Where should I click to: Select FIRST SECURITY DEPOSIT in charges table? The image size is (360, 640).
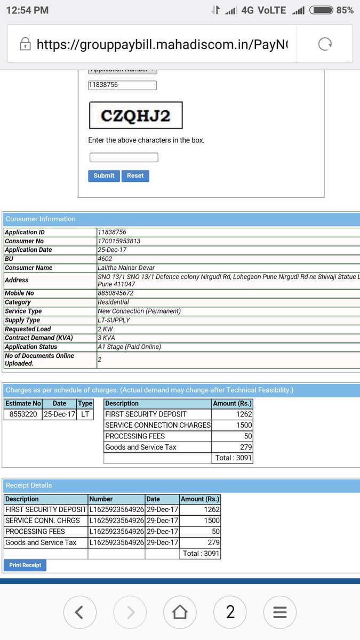click(146, 414)
